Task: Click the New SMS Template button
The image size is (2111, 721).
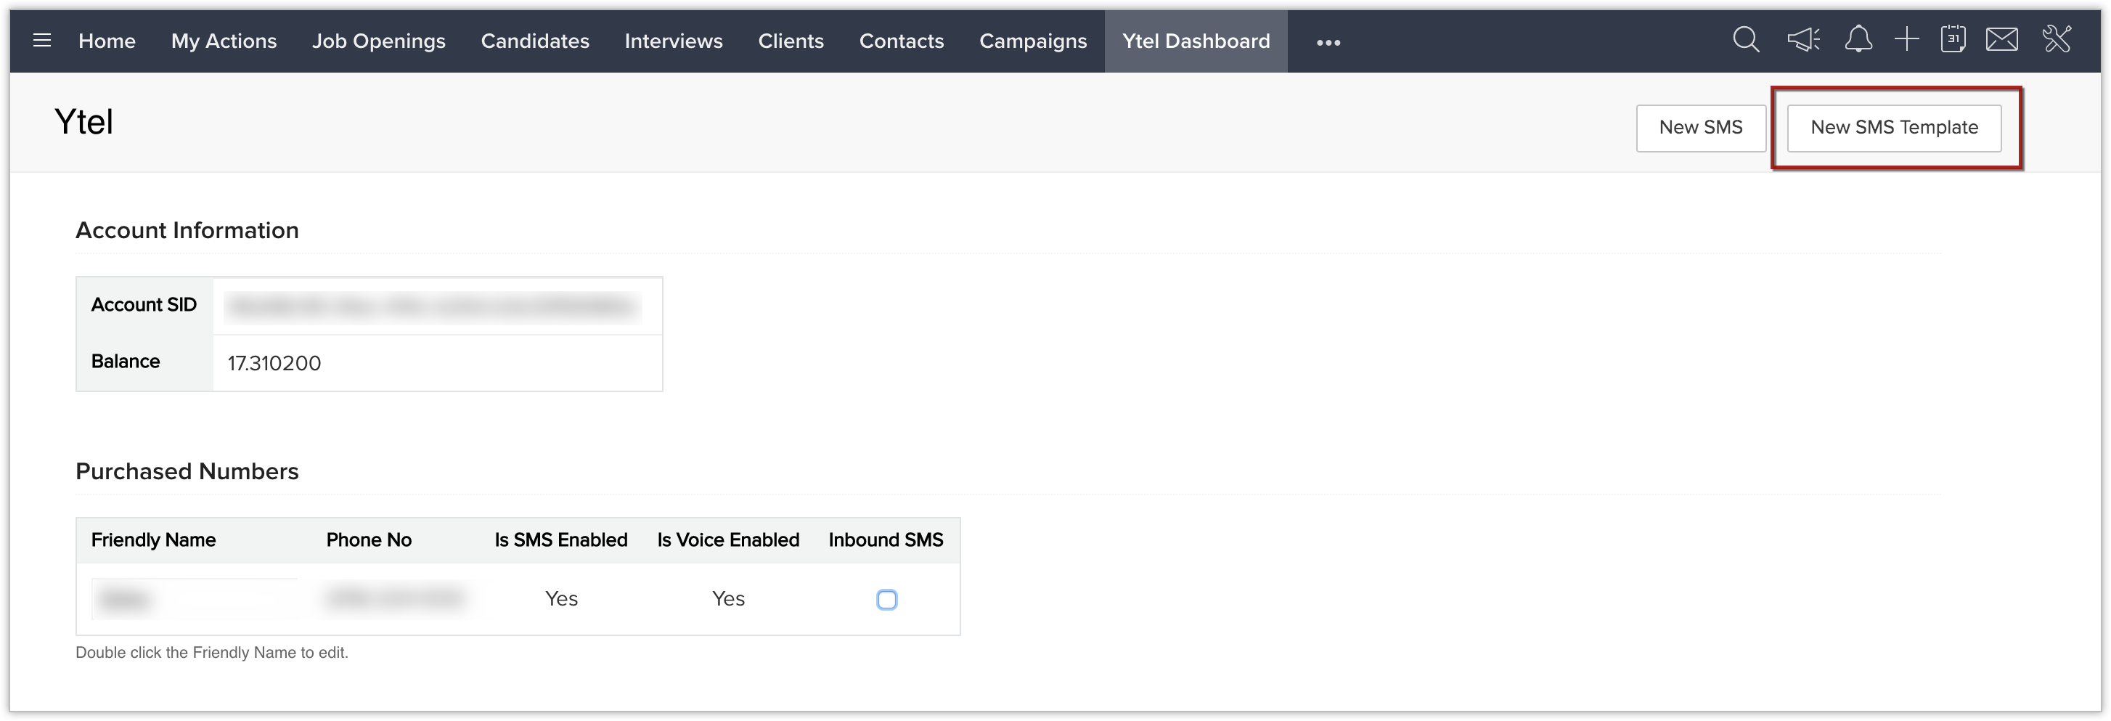Action: pyautogui.click(x=1894, y=128)
